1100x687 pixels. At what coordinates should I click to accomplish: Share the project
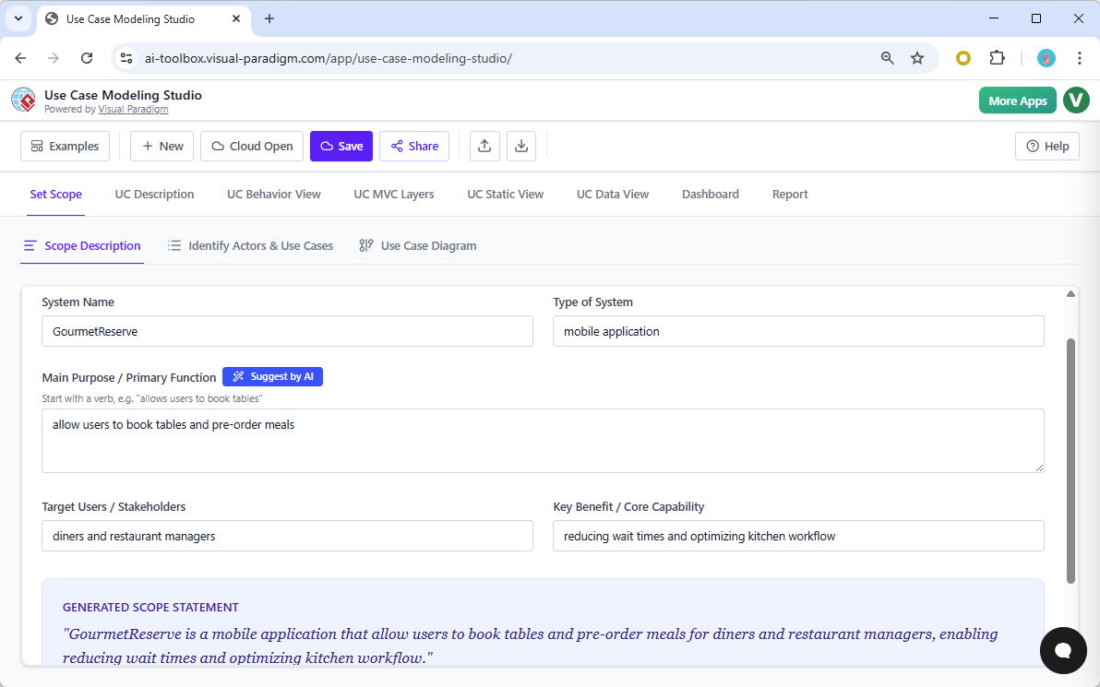(x=413, y=146)
